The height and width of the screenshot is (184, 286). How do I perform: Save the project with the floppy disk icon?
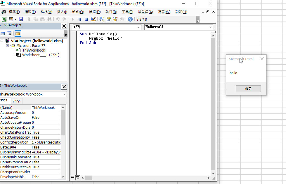click(x=21, y=19)
